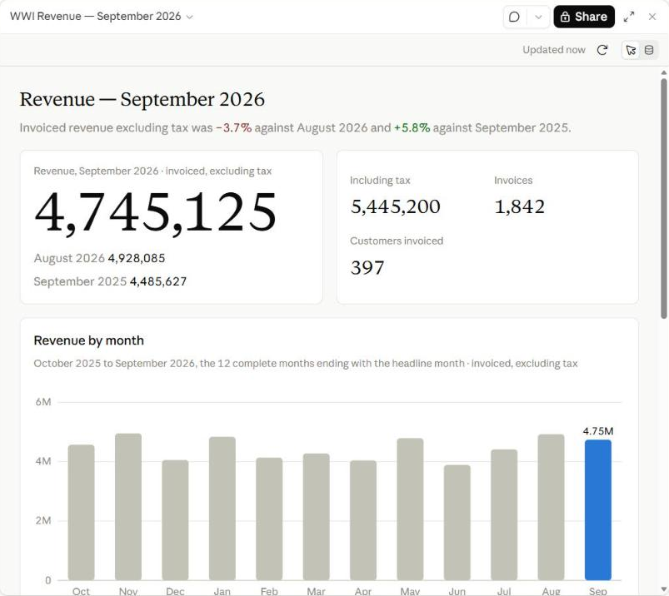Select the Mar bar in chart
Image resolution: width=669 pixels, height=596 pixels.
(316, 517)
